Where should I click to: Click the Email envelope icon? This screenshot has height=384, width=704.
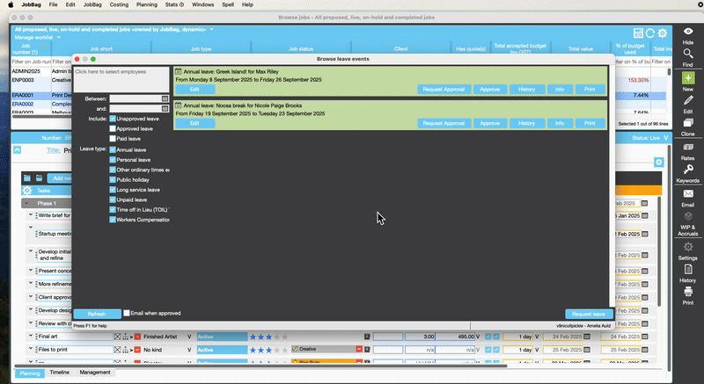688,193
